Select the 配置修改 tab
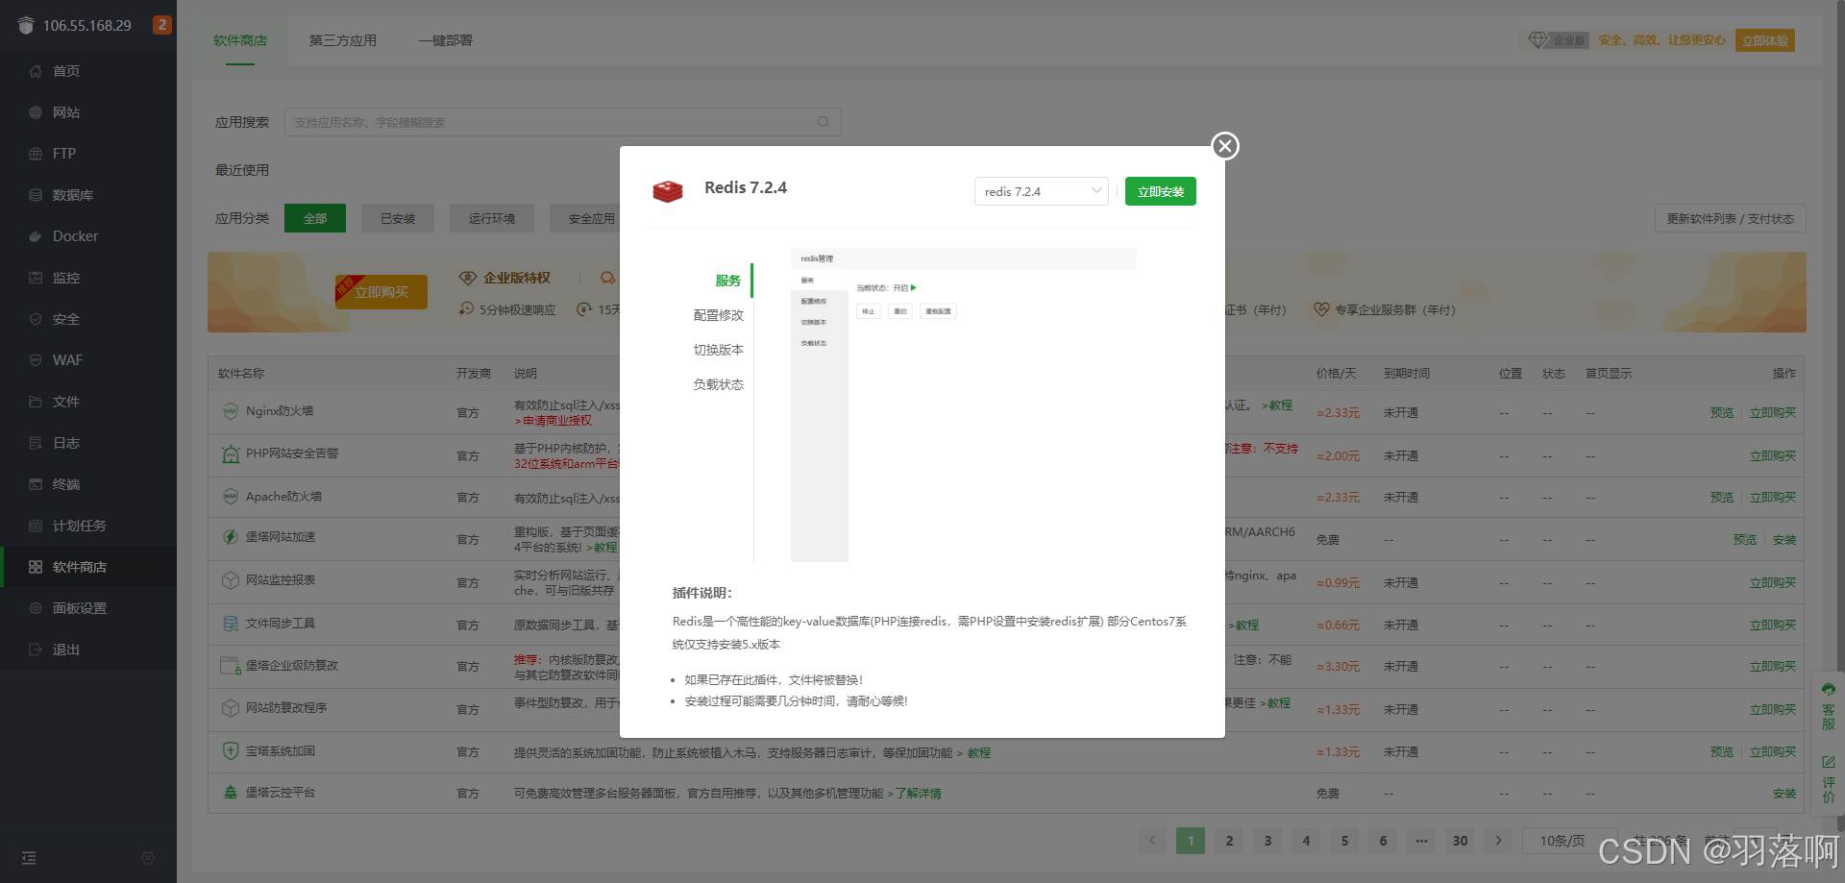Screen dimensions: 1845x883 click(718, 315)
